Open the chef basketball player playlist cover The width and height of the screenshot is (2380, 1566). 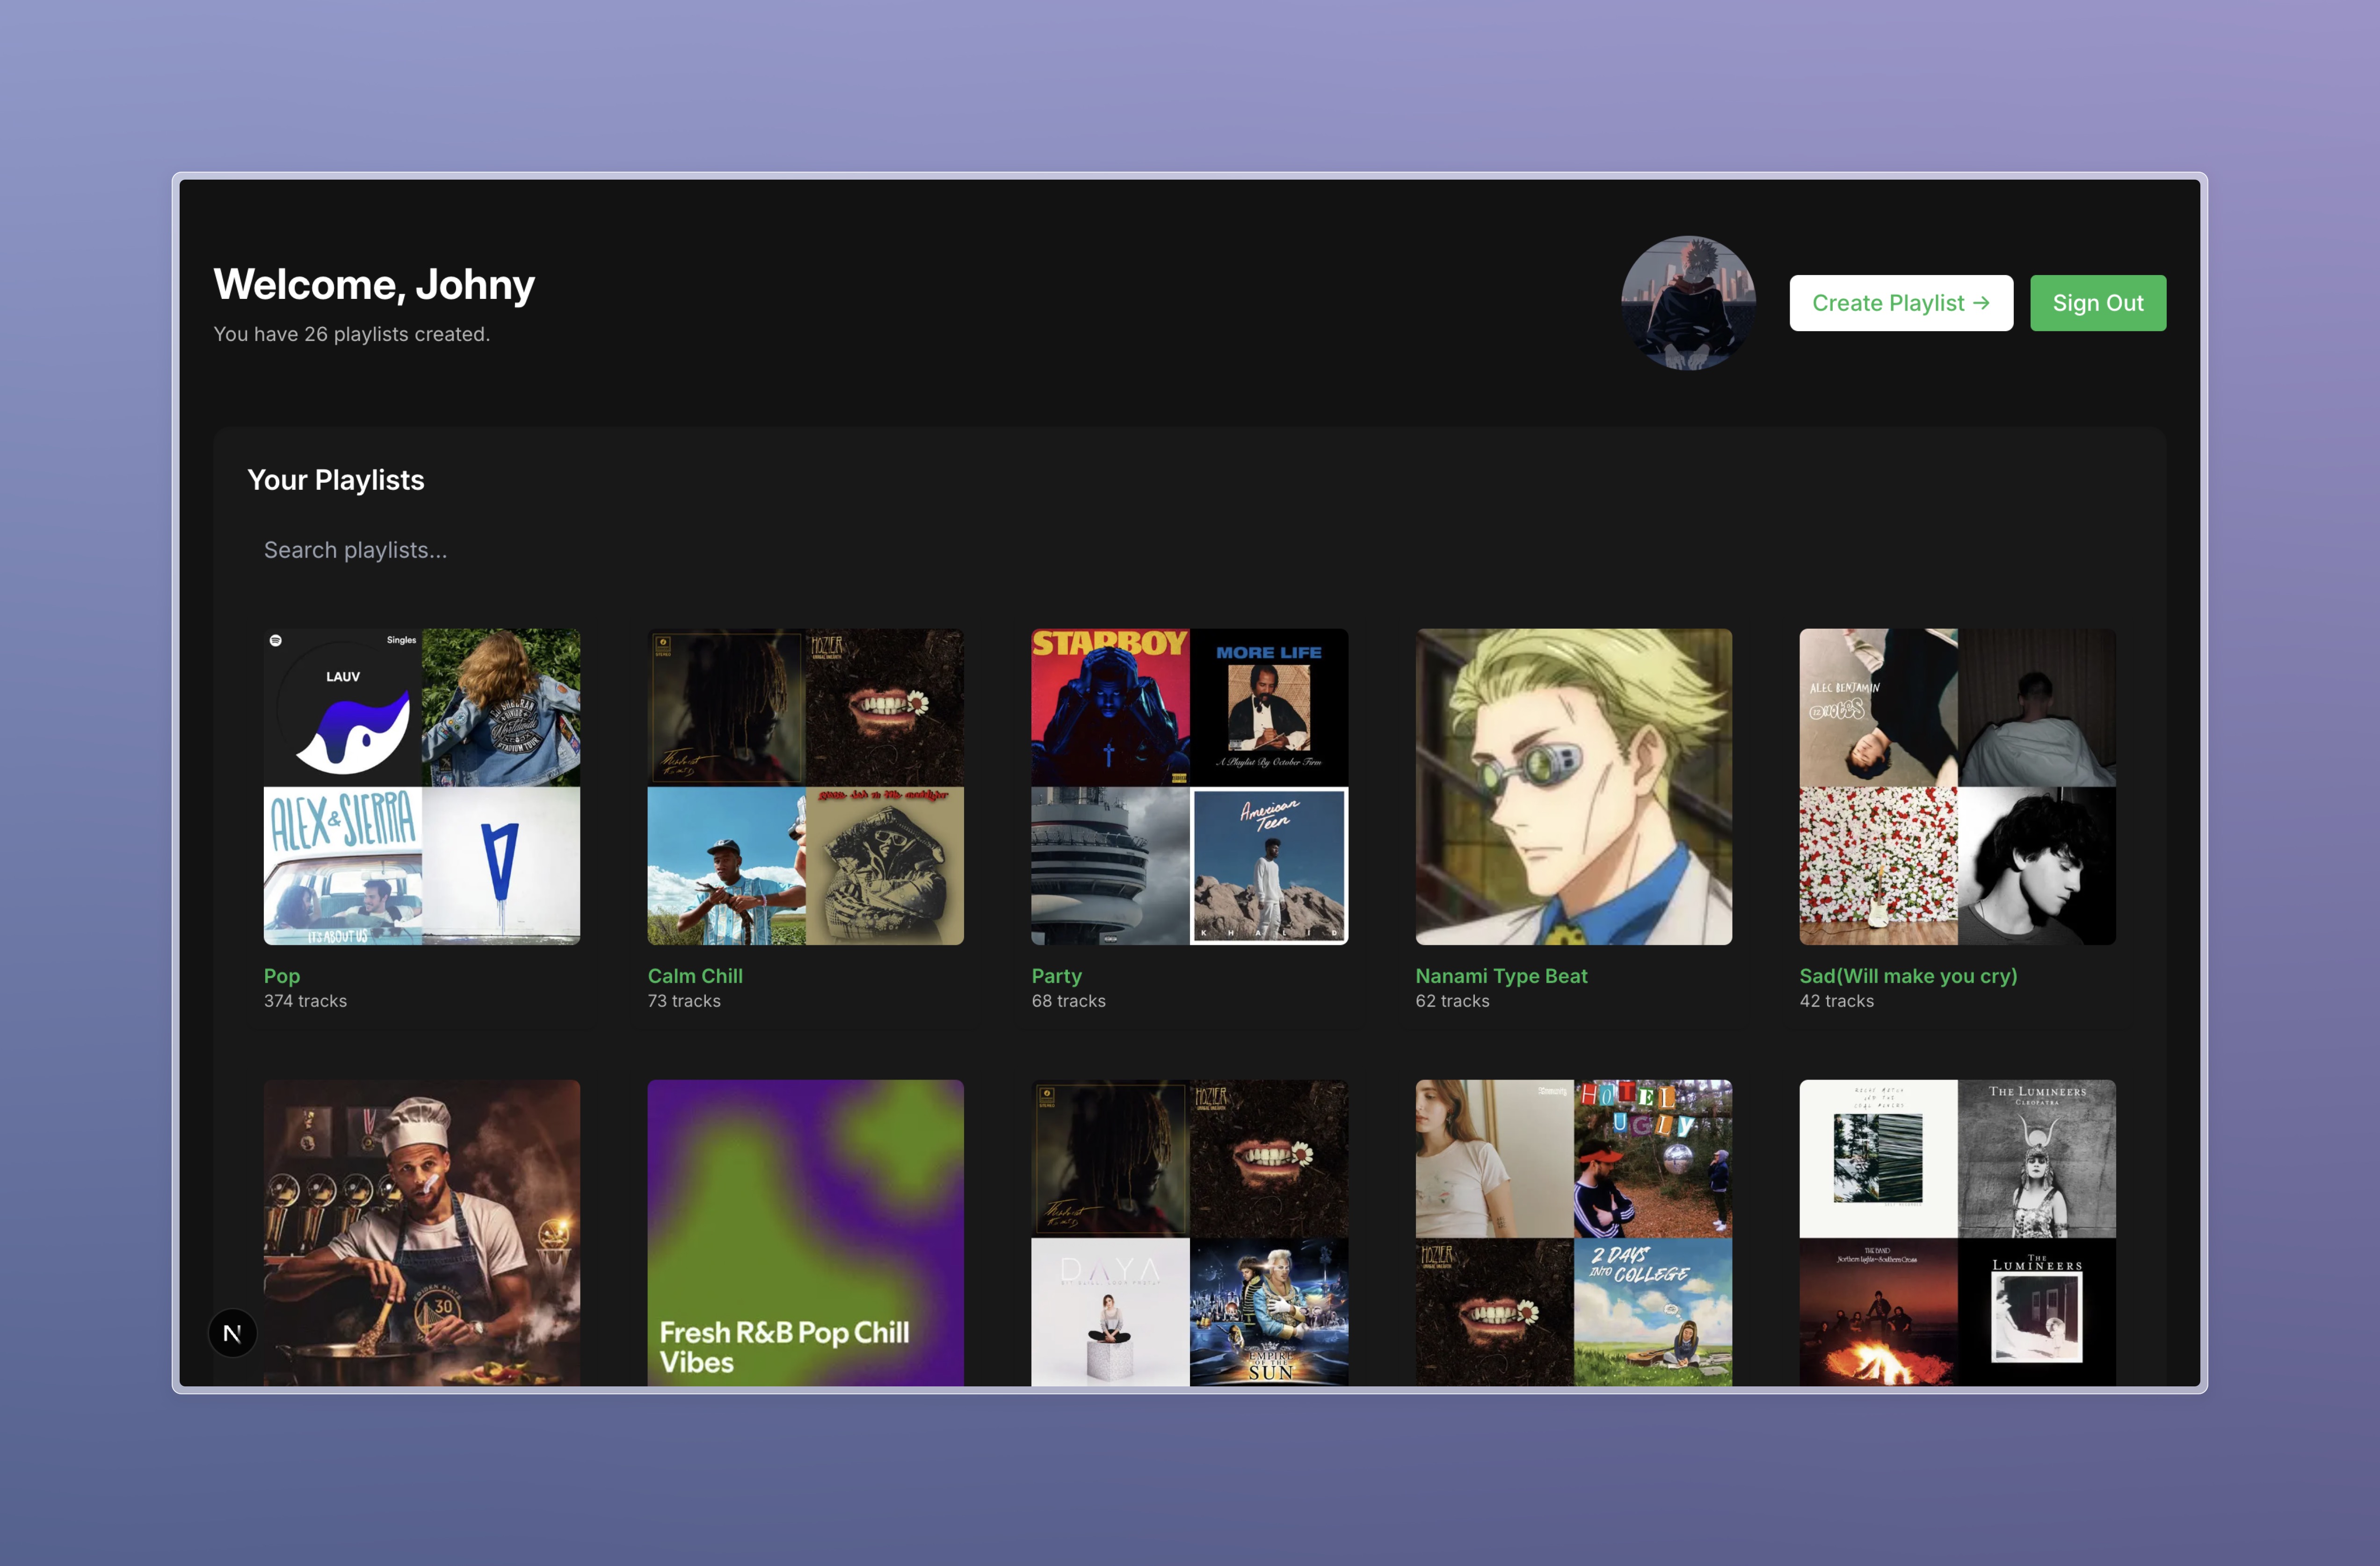421,1232
